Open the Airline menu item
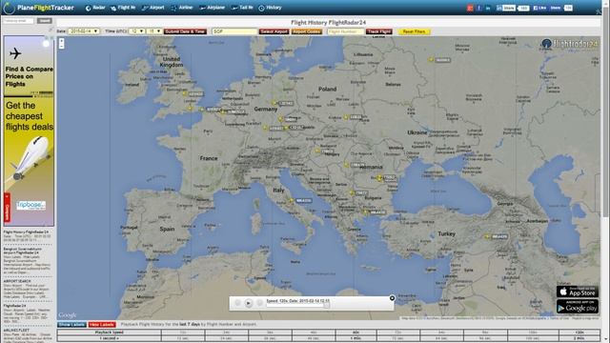Image resolution: width=610 pixels, height=343 pixels. (182, 8)
